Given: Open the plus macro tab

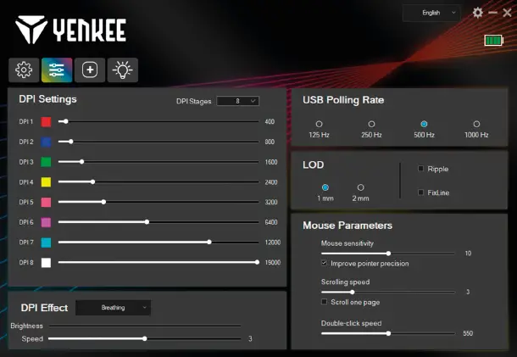Looking at the screenshot, I should [x=90, y=70].
